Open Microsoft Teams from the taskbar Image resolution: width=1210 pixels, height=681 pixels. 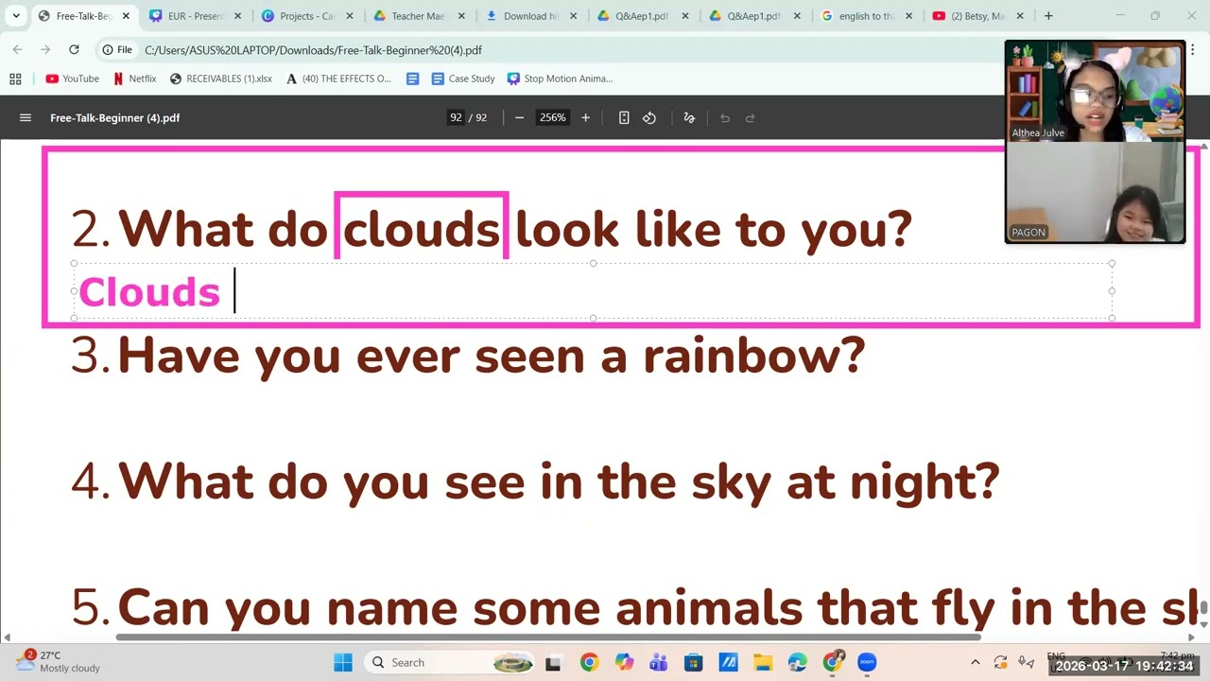(x=659, y=663)
